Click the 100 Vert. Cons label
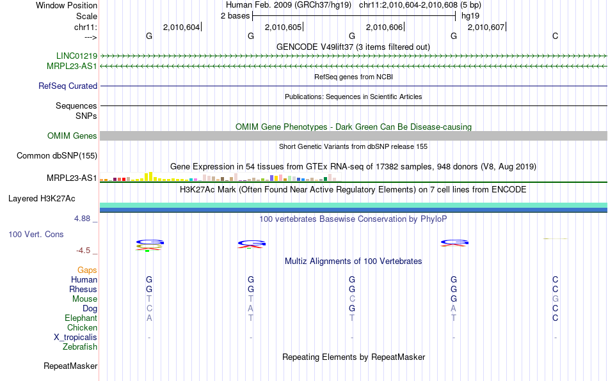The height and width of the screenshot is (381, 608). pyautogui.click(x=36, y=234)
